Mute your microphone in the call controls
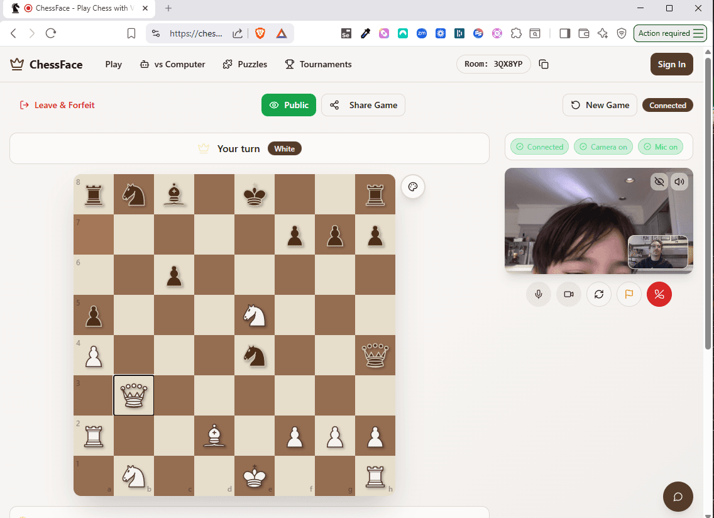This screenshot has height=518, width=714. pos(538,294)
